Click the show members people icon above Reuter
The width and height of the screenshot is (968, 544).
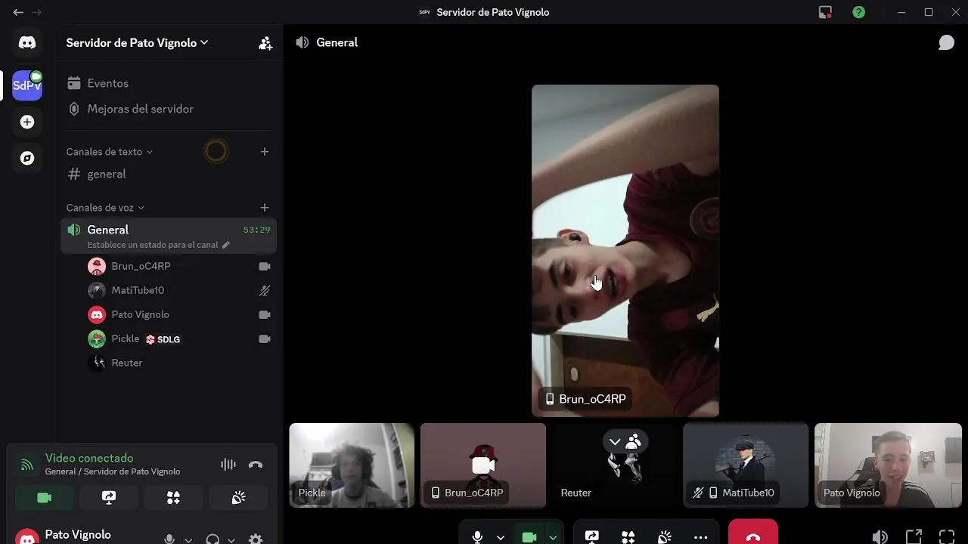(634, 442)
